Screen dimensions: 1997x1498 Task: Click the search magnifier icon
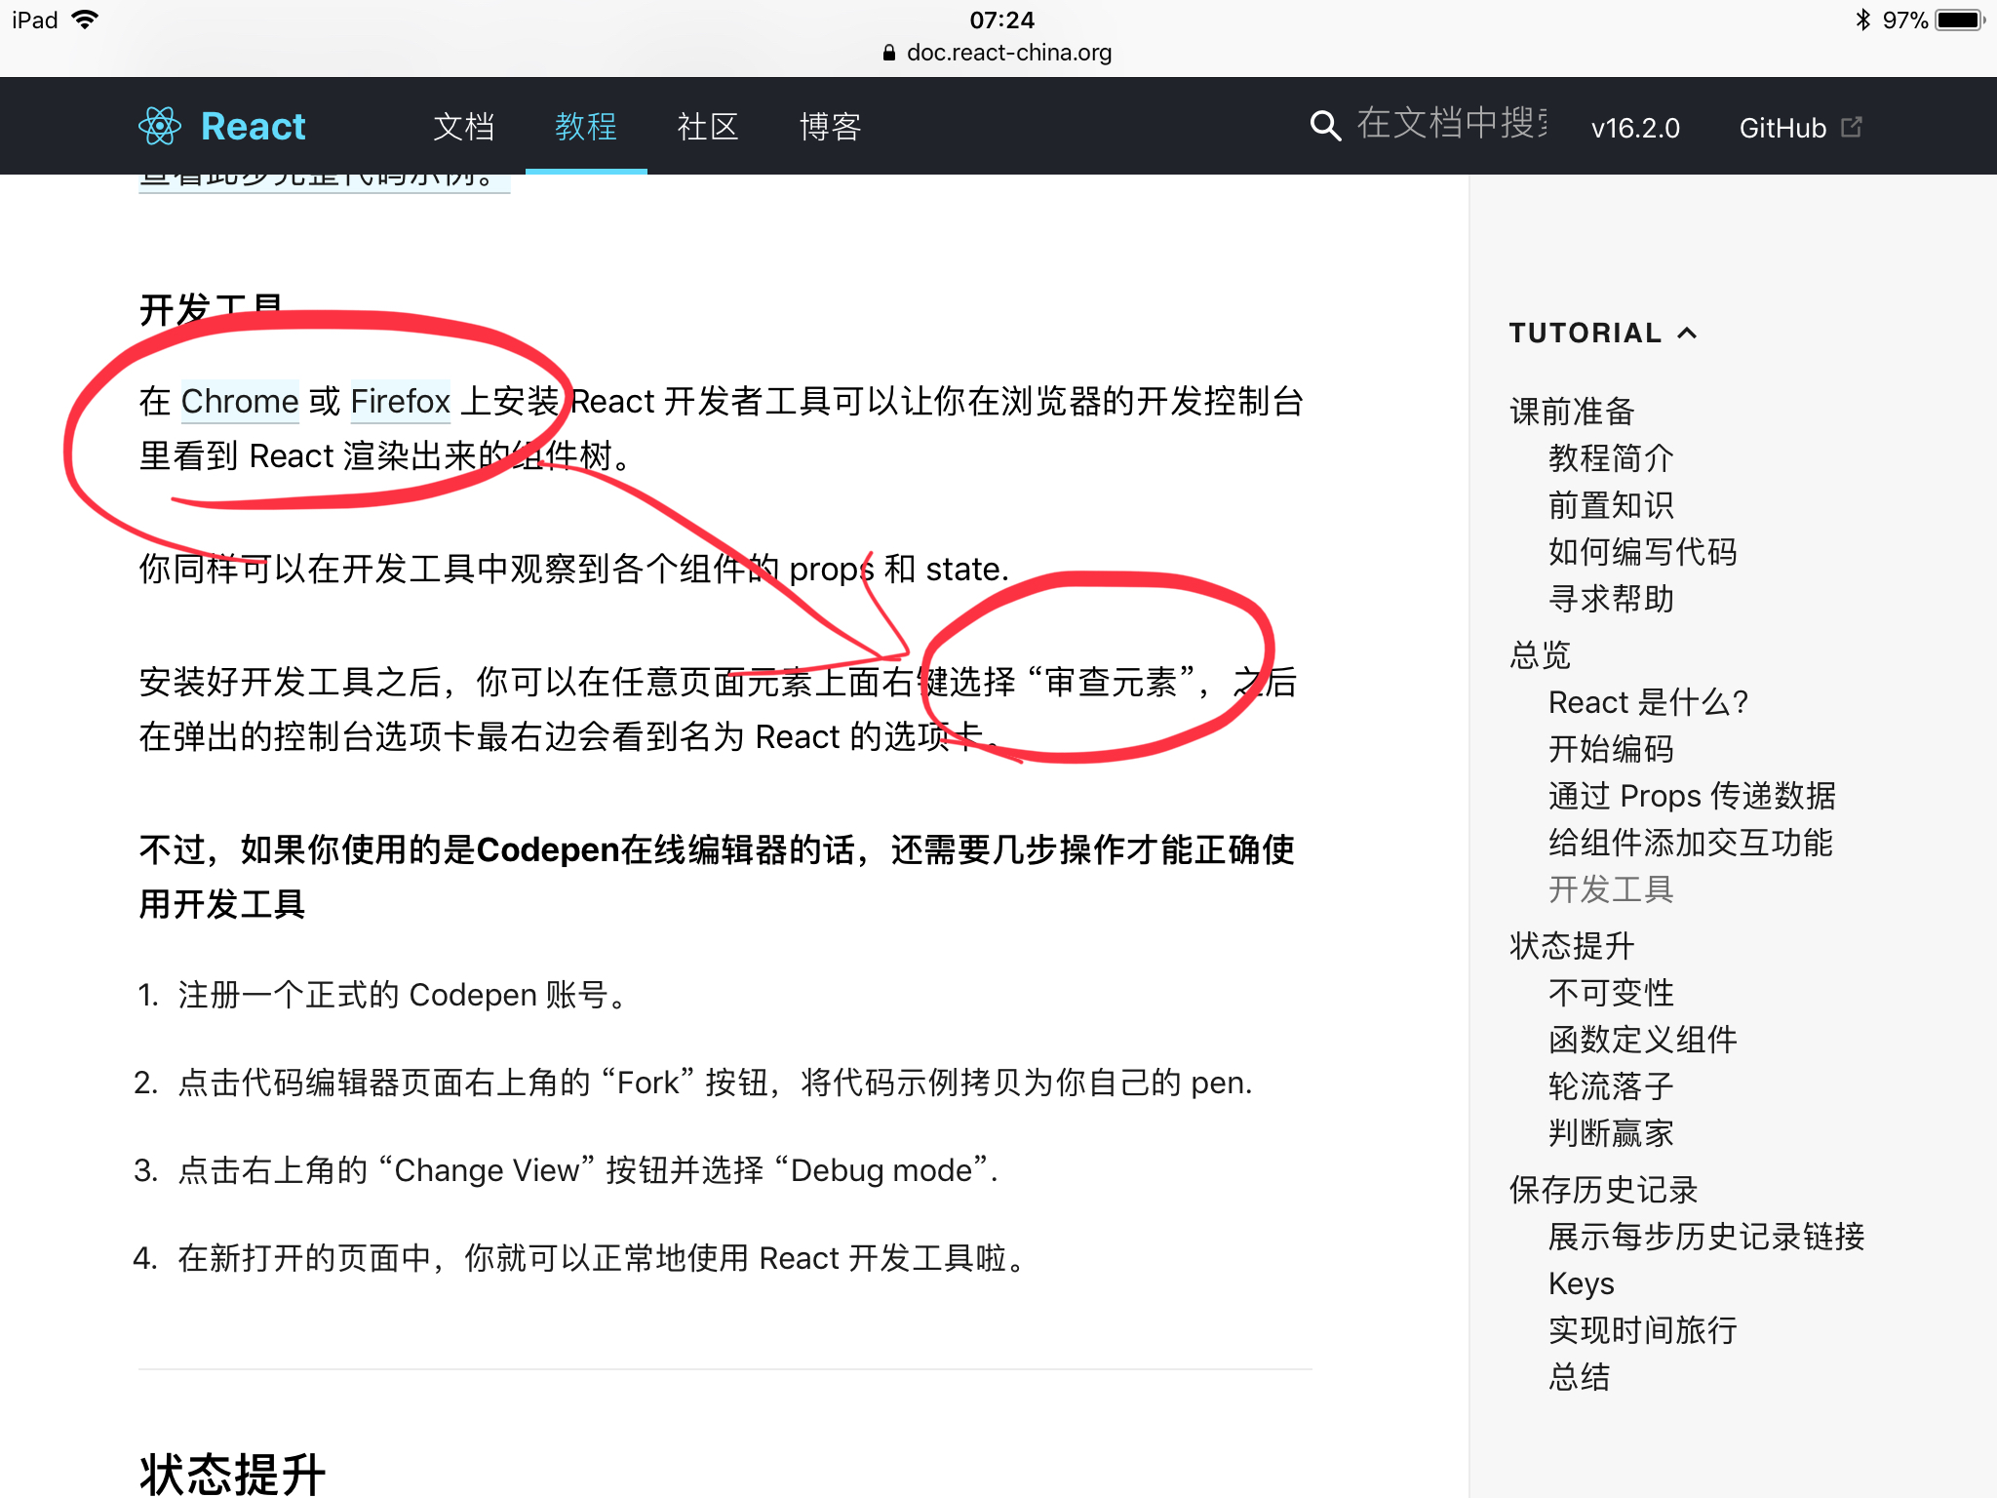[1324, 126]
